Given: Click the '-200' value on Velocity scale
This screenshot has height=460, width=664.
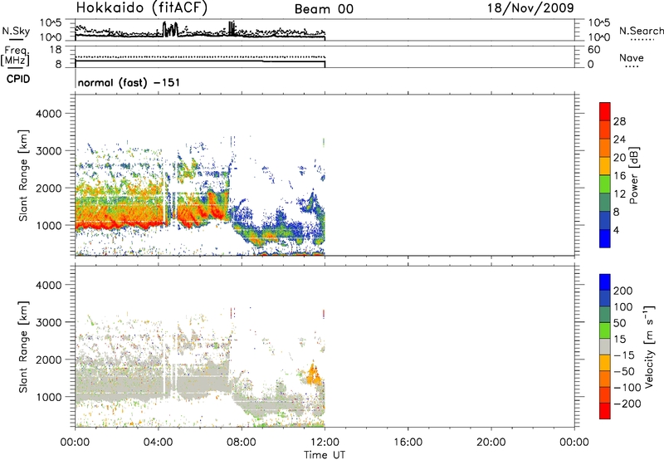Looking at the screenshot, I should (x=627, y=404).
